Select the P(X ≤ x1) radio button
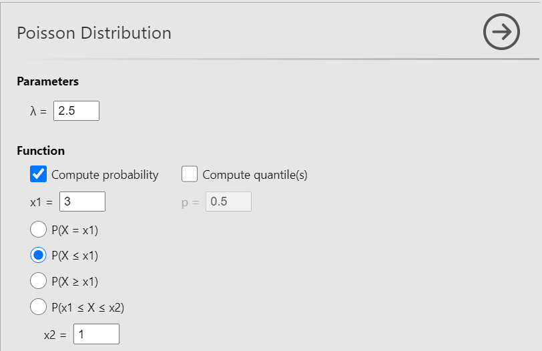Viewport: 542px width, 351px height. (x=39, y=256)
